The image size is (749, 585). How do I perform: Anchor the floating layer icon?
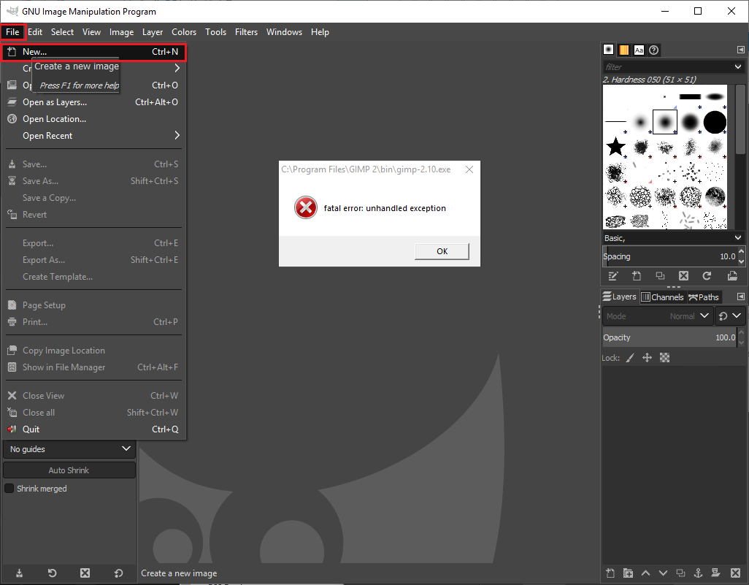click(698, 573)
